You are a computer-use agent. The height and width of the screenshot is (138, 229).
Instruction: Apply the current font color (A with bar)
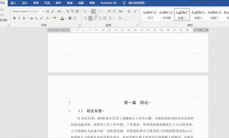click(x=62, y=18)
